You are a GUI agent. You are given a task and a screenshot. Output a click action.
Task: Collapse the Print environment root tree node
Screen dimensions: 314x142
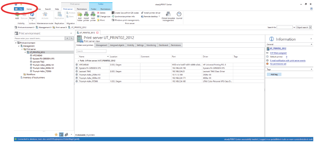15,43
